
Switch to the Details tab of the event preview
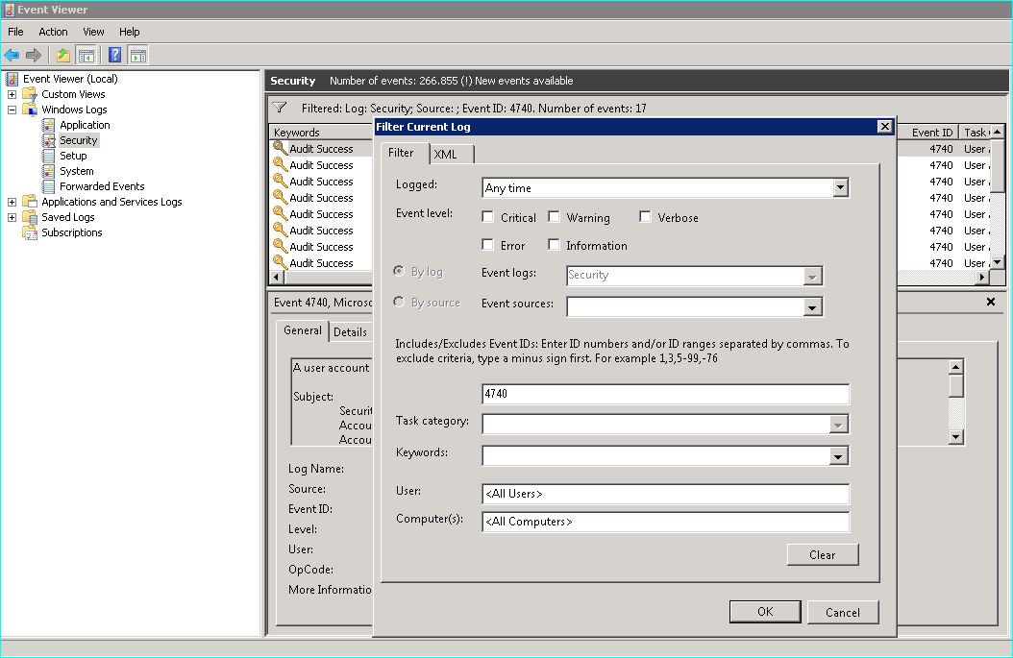pos(350,332)
